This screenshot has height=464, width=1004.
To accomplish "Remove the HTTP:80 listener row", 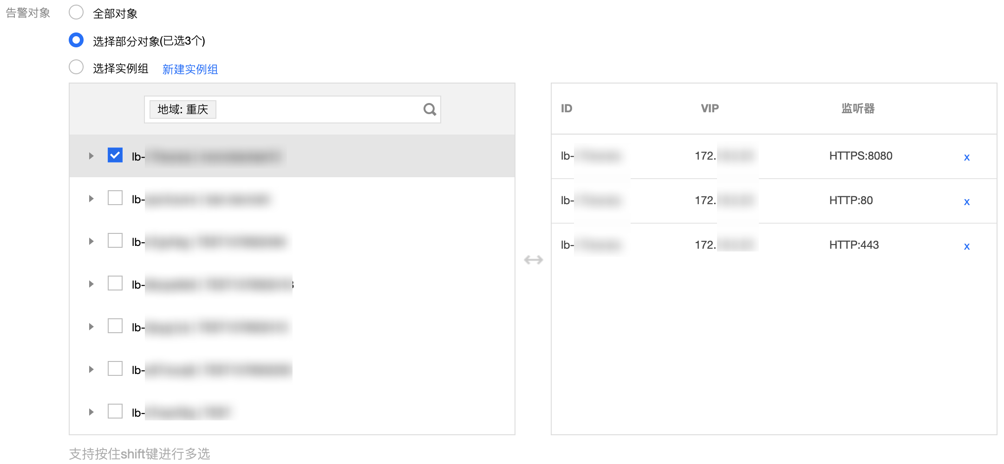I will 966,202.
